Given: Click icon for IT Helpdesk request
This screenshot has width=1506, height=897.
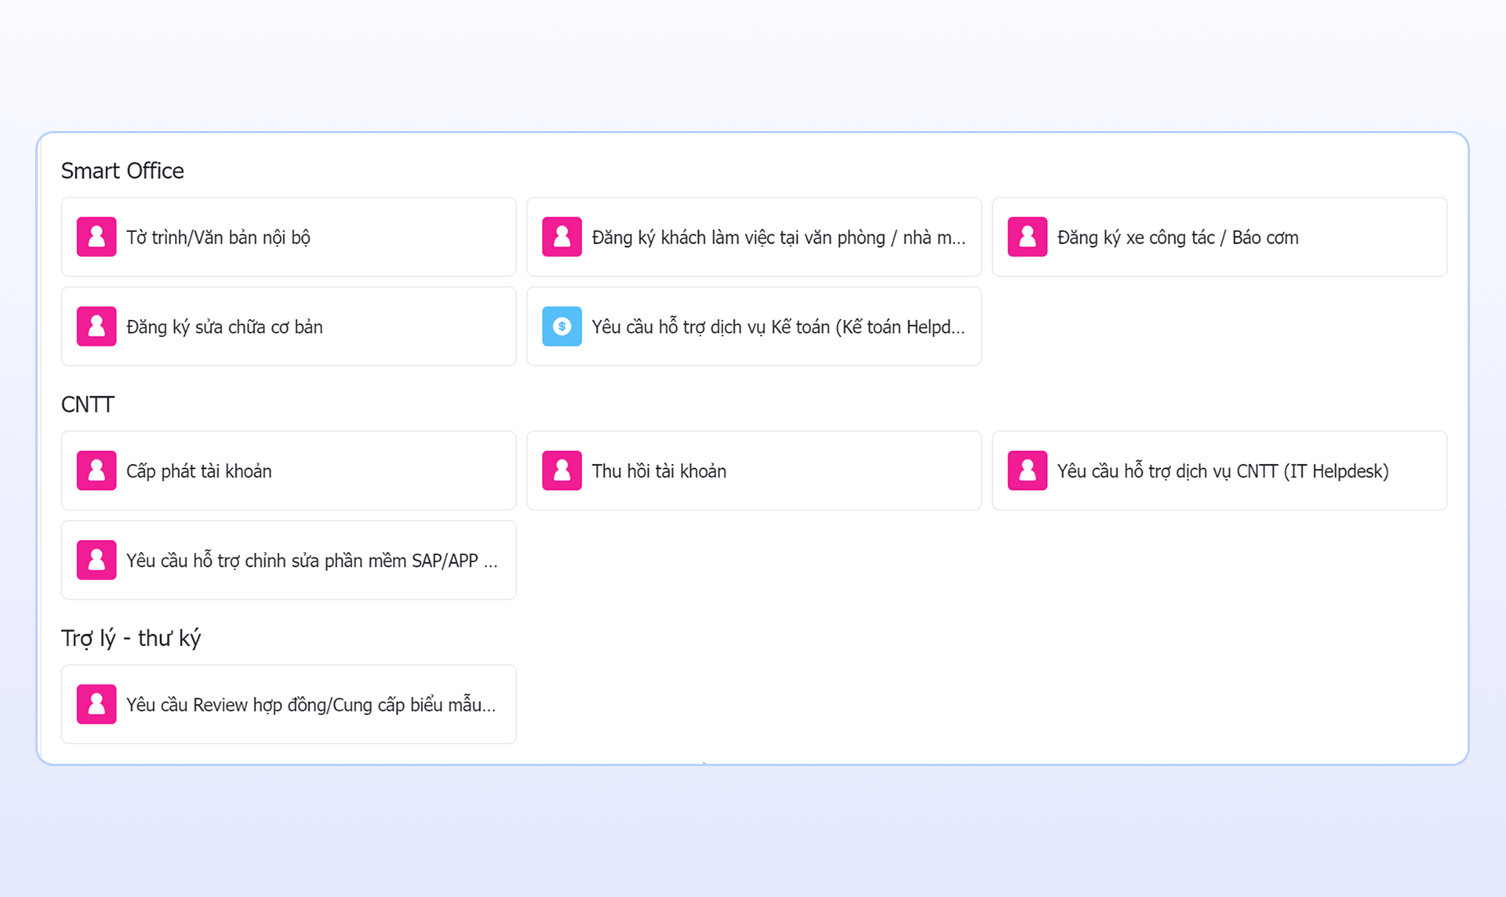Looking at the screenshot, I should [1028, 470].
